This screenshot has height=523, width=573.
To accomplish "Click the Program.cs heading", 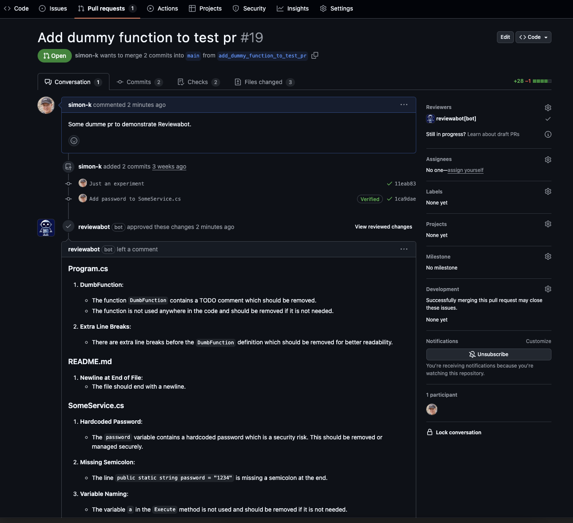I will pyautogui.click(x=88, y=269).
